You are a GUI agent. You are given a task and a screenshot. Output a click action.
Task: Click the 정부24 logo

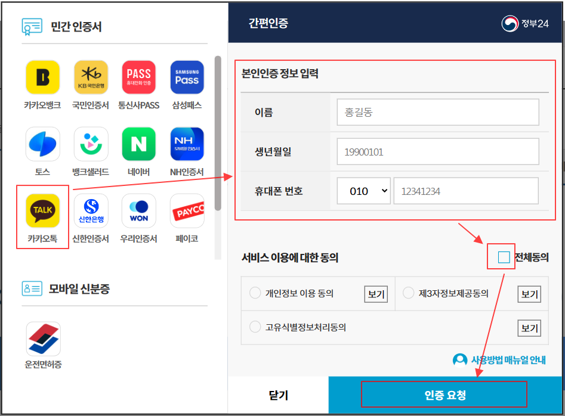pyautogui.click(x=525, y=24)
